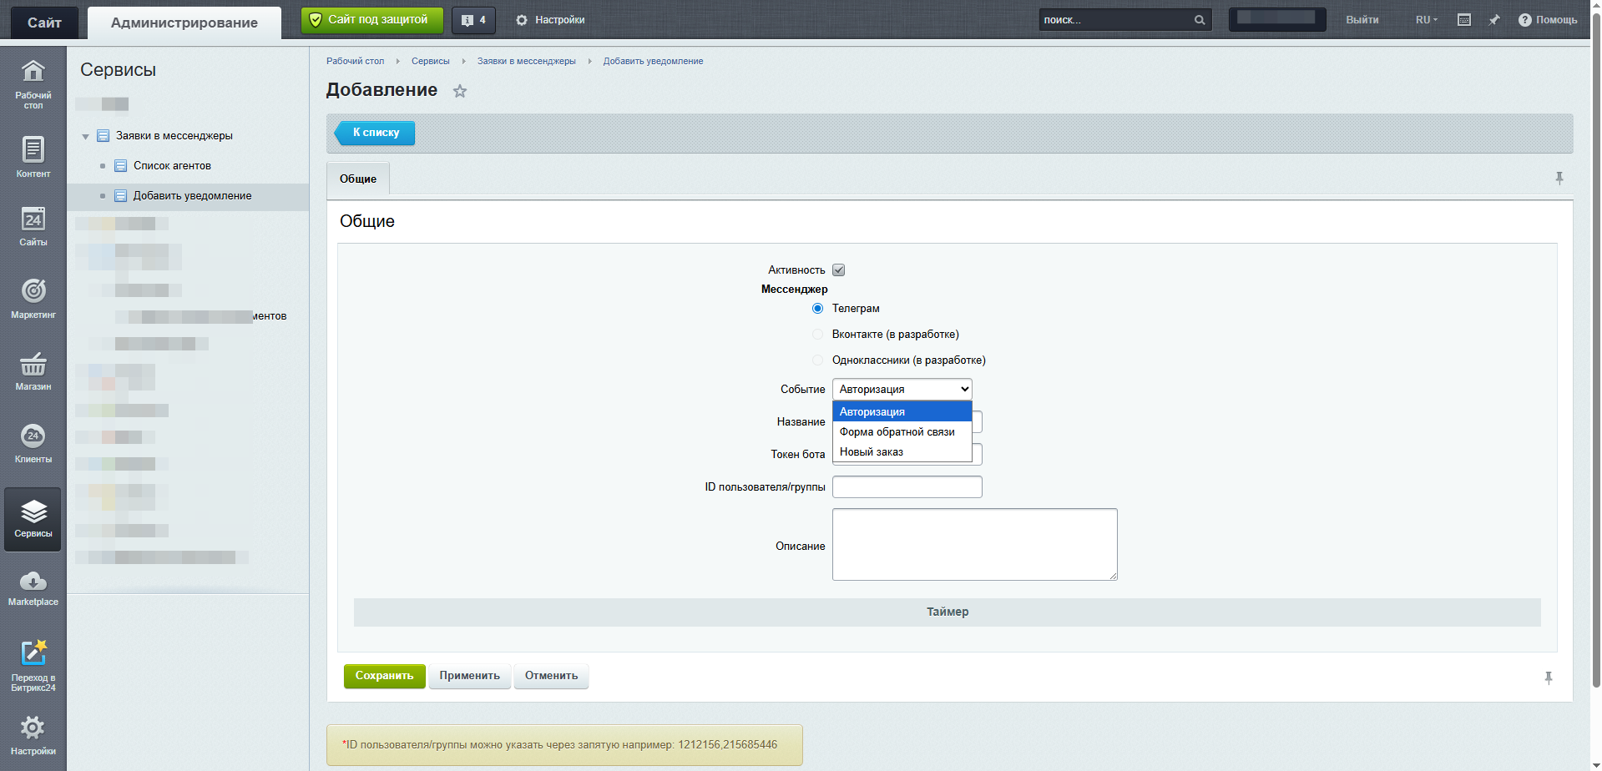
Task: Toggle the Активность checkbox
Action: (x=838, y=270)
